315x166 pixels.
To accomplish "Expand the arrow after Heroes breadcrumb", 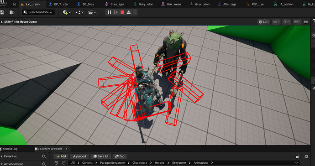I will click(x=168, y=163).
